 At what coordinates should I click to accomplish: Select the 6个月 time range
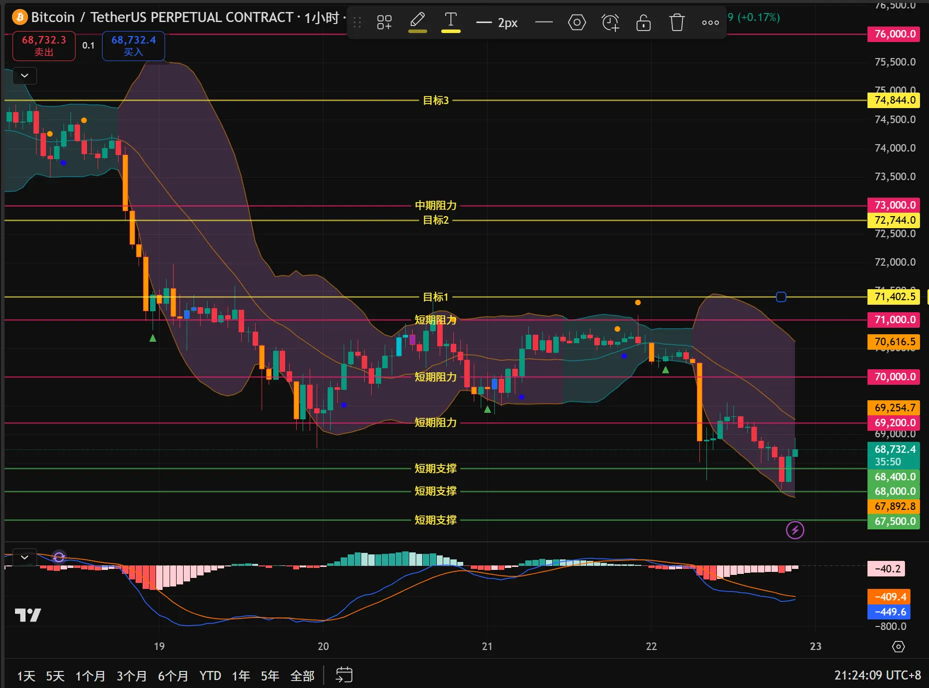[x=173, y=676]
